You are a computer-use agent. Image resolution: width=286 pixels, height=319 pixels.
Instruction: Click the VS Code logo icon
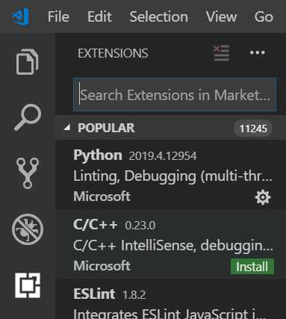pyautogui.click(x=21, y=16)
